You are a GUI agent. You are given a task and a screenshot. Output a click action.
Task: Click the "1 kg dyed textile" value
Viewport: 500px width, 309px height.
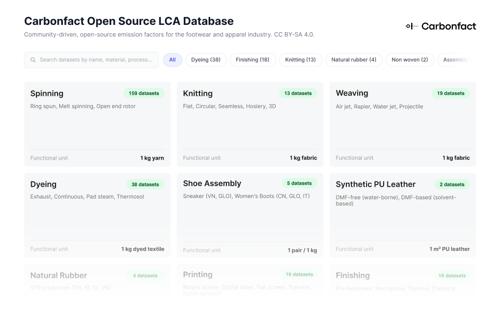click(143, 249)
